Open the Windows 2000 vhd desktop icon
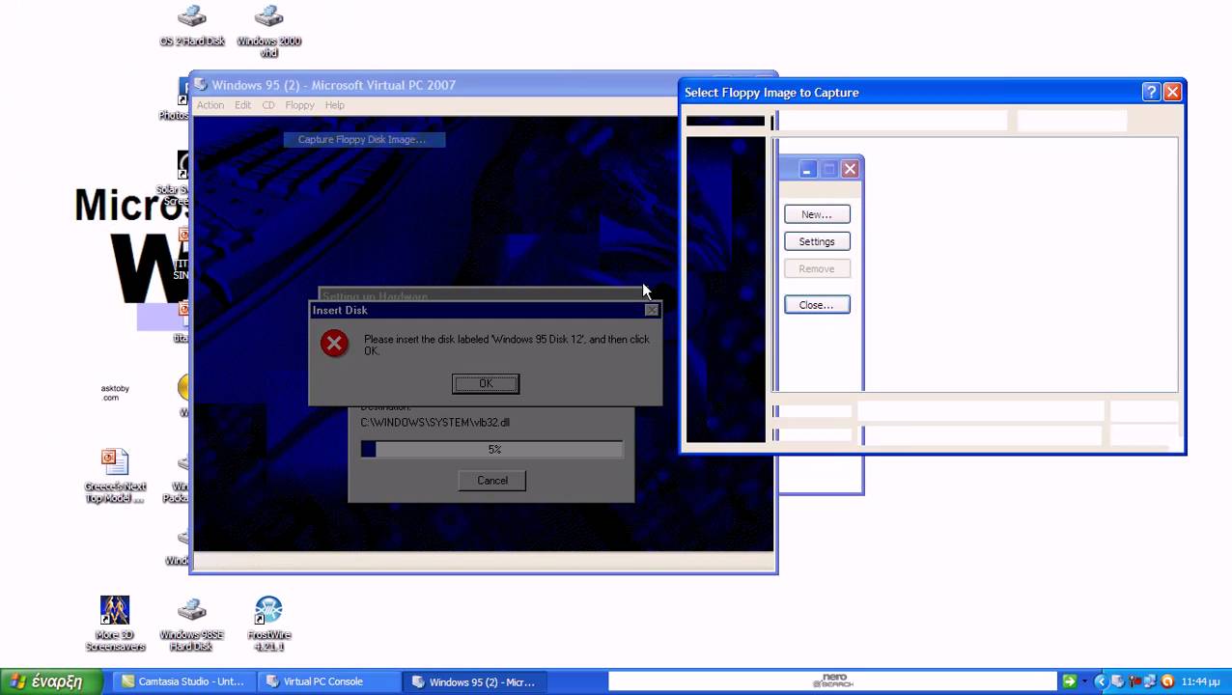This screenshot has height=695, width=1232. pos(268,29)
